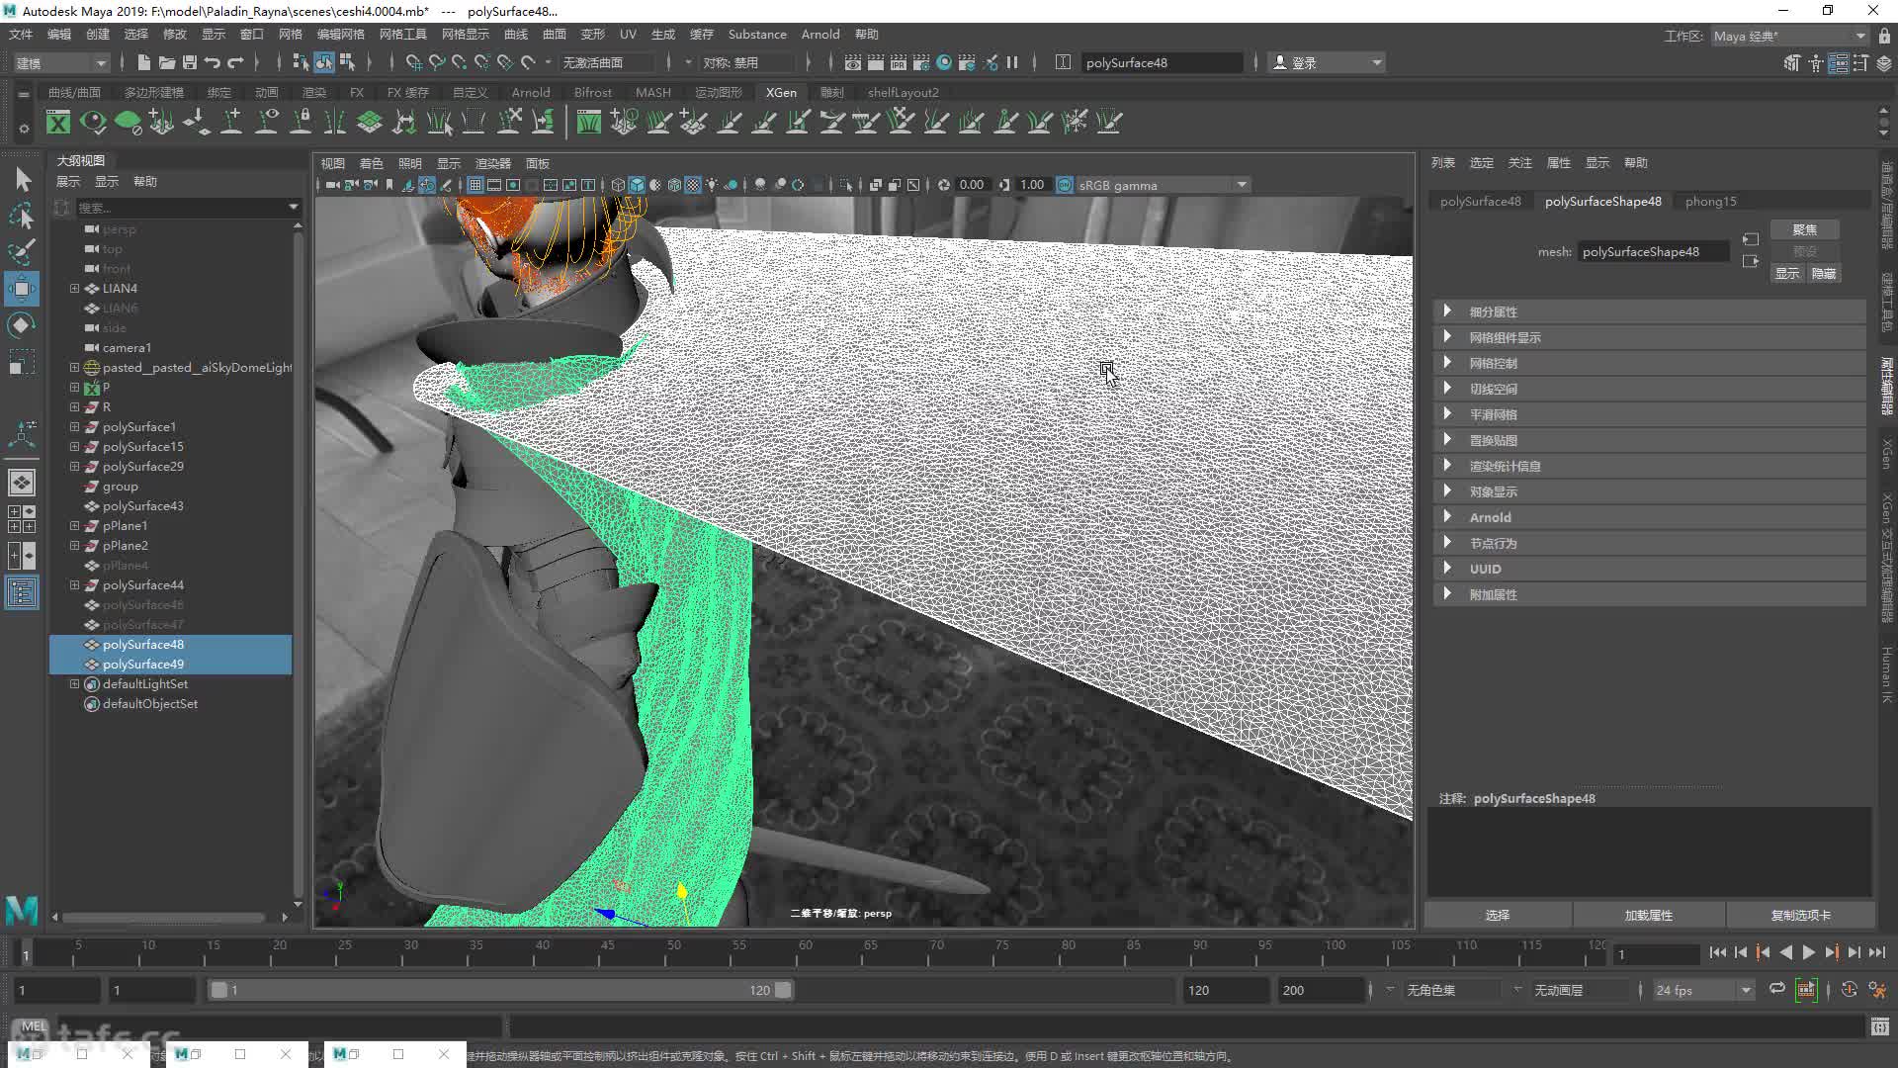
Task: Open the UV menu
Action: pyautogui.click(x=628, y=35)
